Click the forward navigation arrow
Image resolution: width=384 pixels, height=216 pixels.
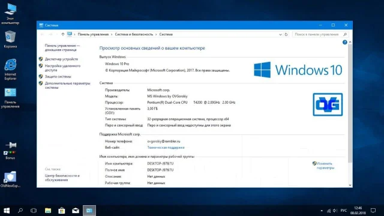50,34
